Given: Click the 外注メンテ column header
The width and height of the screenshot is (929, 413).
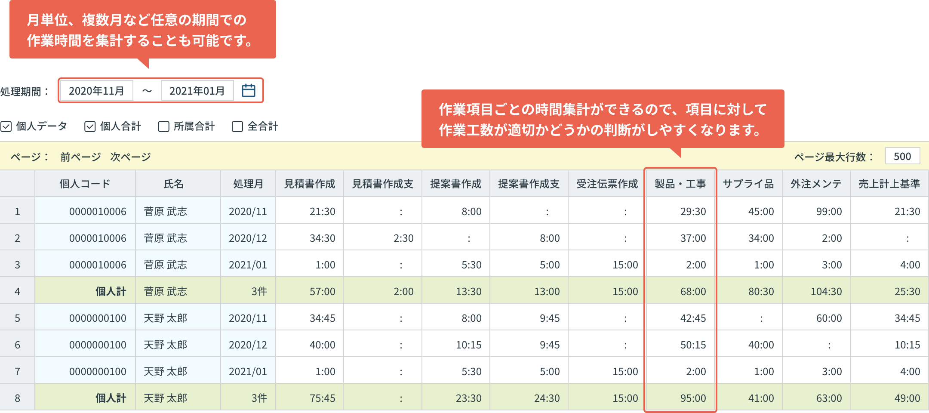Looking at the screenshot, I should [x=816, y=184].
